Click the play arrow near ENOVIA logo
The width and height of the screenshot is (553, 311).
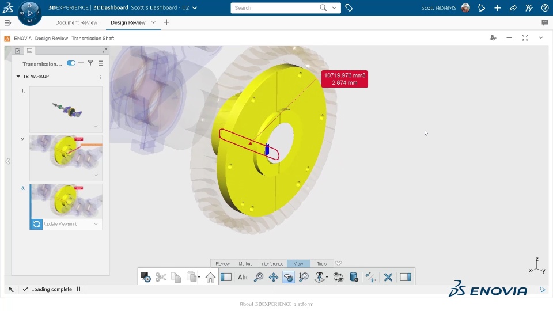pyautogui.click(x=543, y=290)
